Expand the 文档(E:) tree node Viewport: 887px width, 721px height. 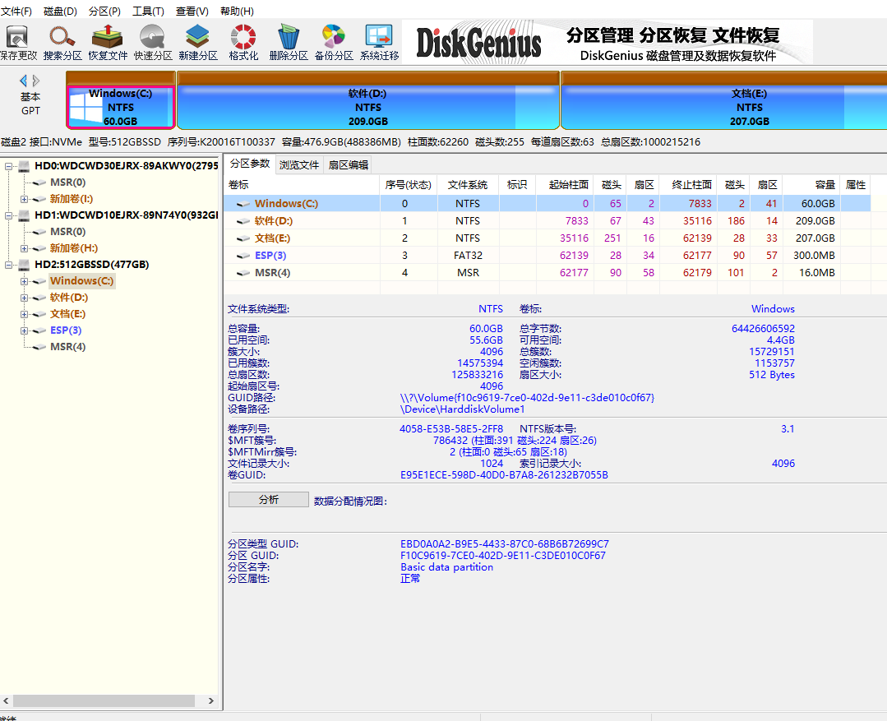point(25,313)
